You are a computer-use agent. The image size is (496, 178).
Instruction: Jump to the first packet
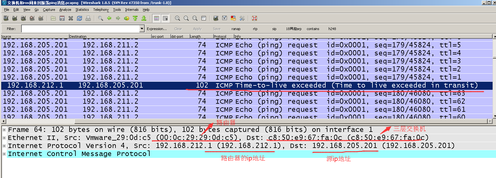(x=135, y=18)
